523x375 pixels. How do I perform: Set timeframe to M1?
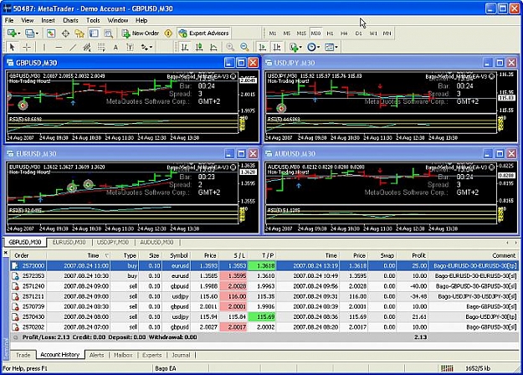pos(273,33)
